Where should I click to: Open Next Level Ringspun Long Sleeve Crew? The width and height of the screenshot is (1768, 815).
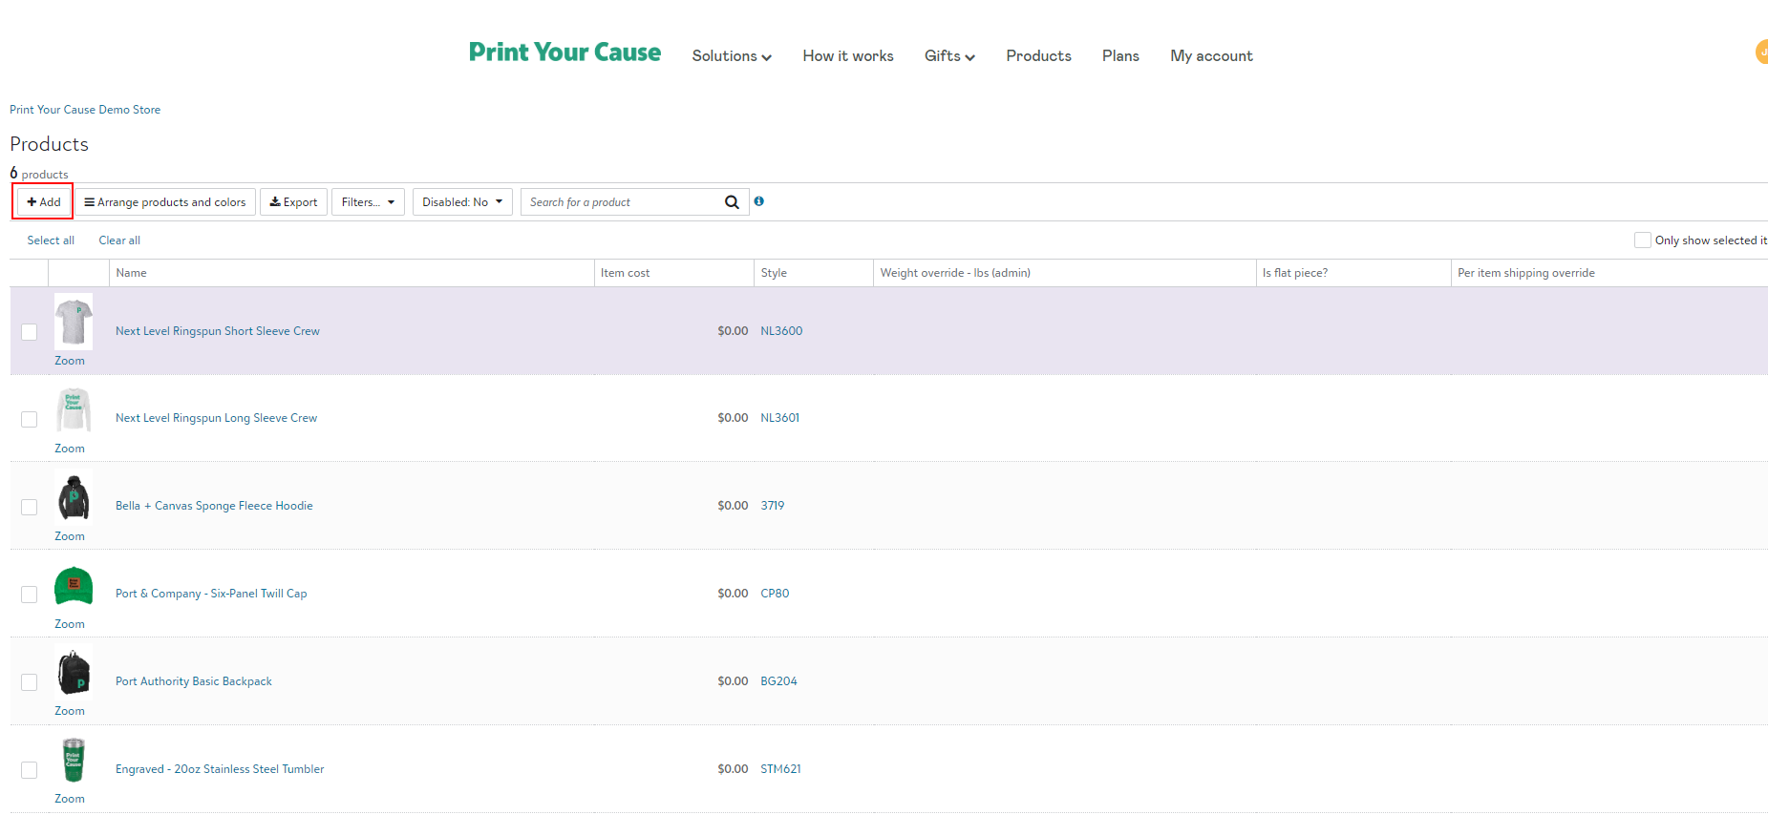(x=216, y=418)
